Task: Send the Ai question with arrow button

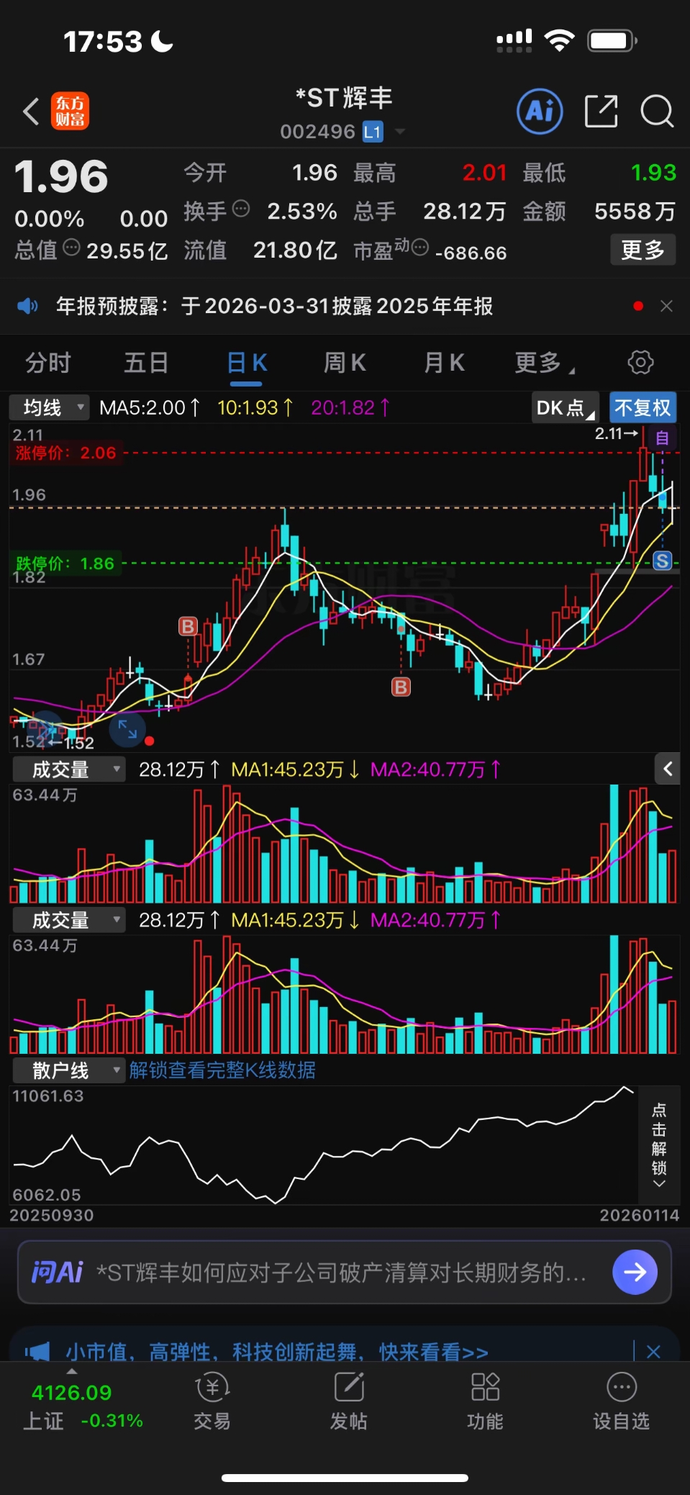Action: [635, 1273]
